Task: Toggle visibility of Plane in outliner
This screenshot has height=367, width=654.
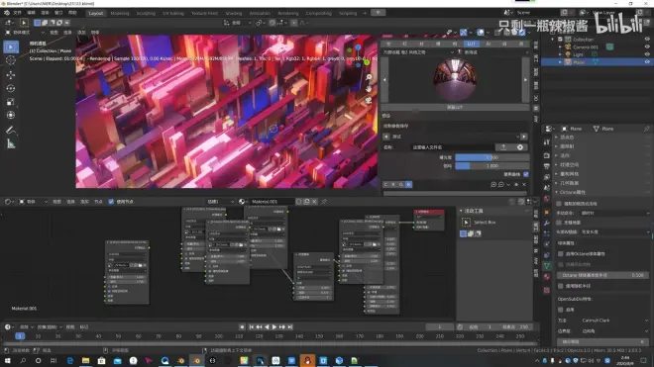Action: tap(647, 61)
